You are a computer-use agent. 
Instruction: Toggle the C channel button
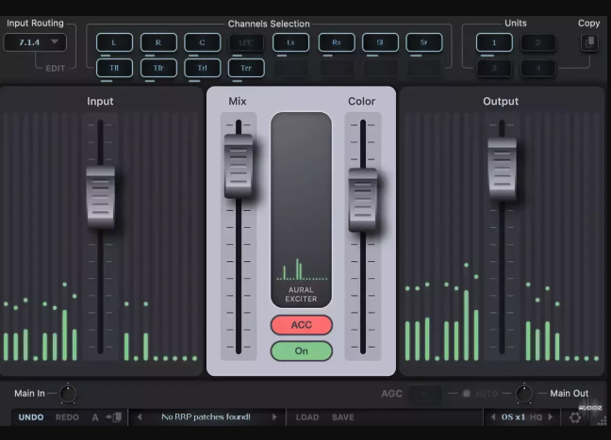tap(202, 42)
